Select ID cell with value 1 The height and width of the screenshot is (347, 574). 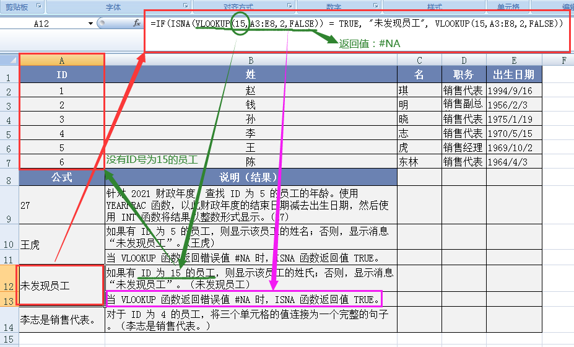[x=61, y=90]
